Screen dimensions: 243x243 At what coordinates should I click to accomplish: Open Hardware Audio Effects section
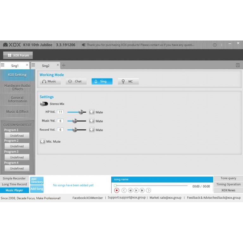(17, 87)
